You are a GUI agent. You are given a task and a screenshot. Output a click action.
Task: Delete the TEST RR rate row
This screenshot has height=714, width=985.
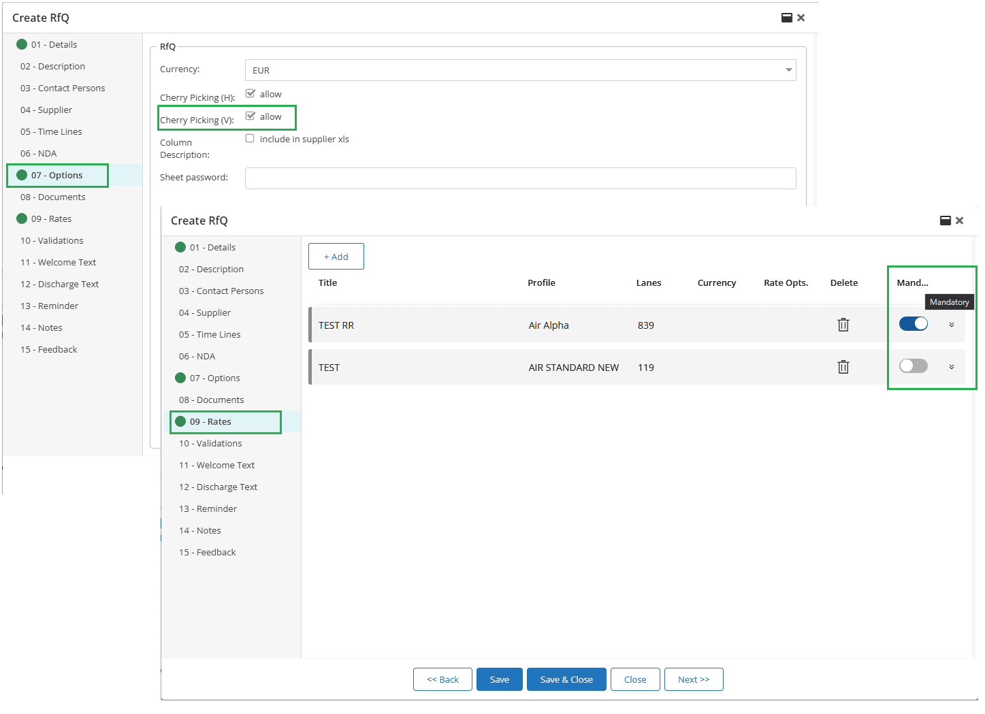tap(843, 325)
